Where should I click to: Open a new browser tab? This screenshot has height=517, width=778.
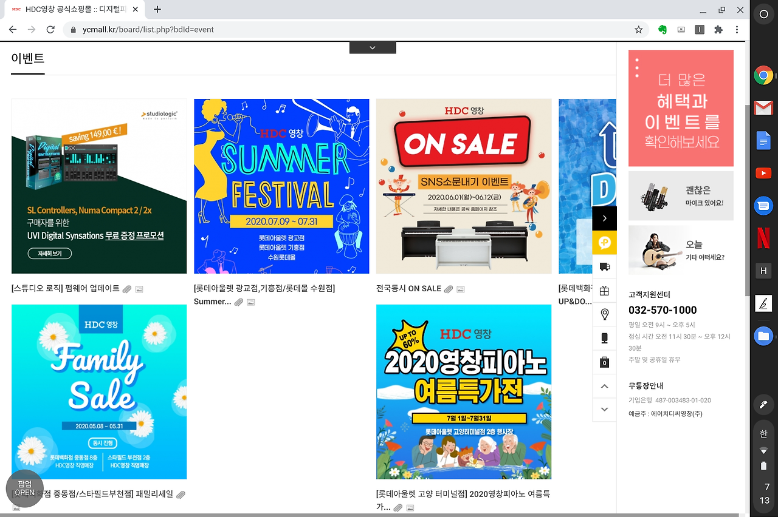[x=157, y=9]
